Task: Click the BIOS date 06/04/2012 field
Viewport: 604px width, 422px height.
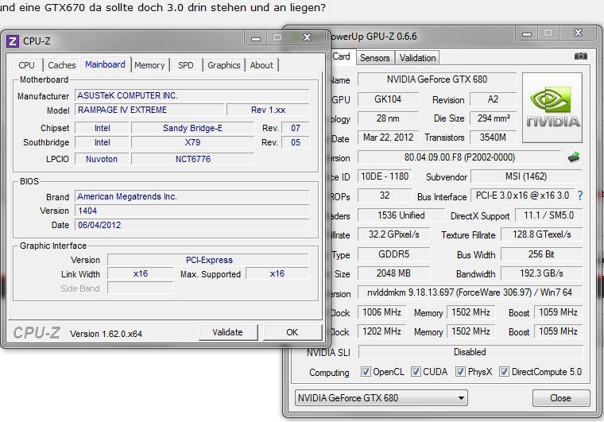Action: pos(192,225)
